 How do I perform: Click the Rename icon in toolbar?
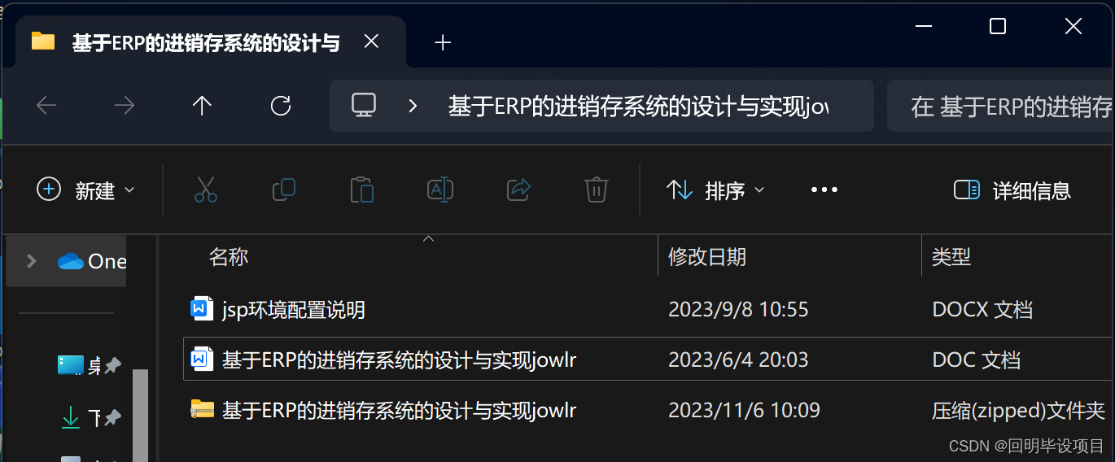[440, 190]
